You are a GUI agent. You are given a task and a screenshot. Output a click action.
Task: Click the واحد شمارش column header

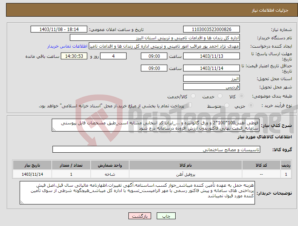110,165
